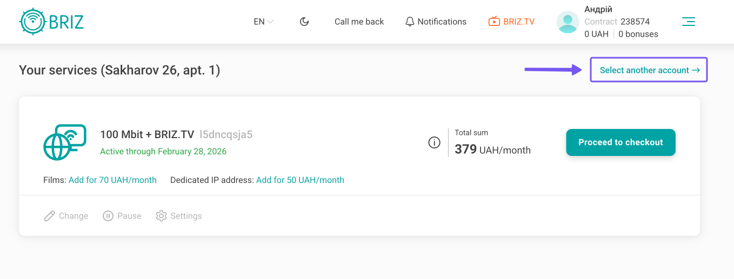This screenshot has width=734, height=279.
Task: Open Notifications bell
Action: (436, 22)
